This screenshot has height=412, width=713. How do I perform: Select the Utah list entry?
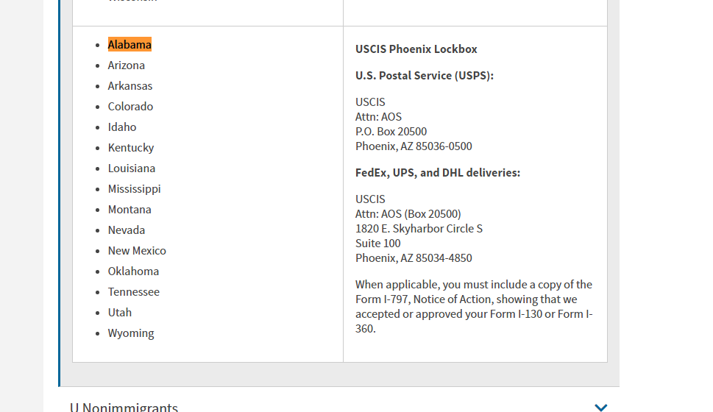[120, 313]
